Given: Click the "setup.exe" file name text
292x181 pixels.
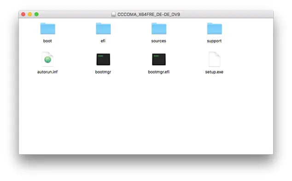Looking at the screenshot, I should tap(214, 72).
